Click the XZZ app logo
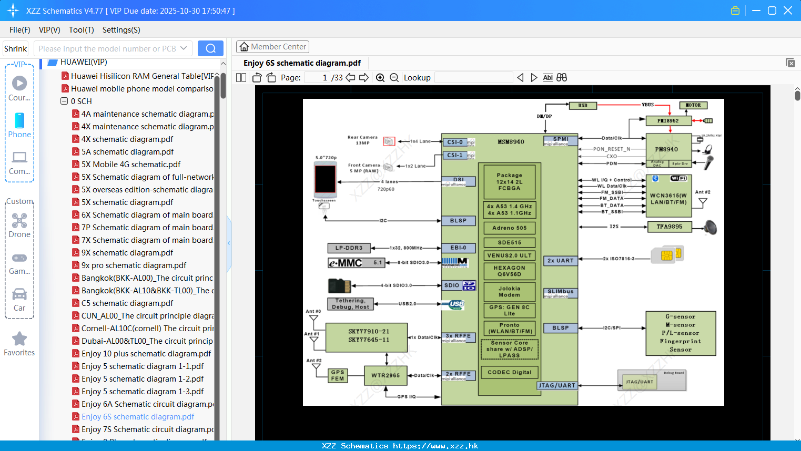 tap(13, 11)
